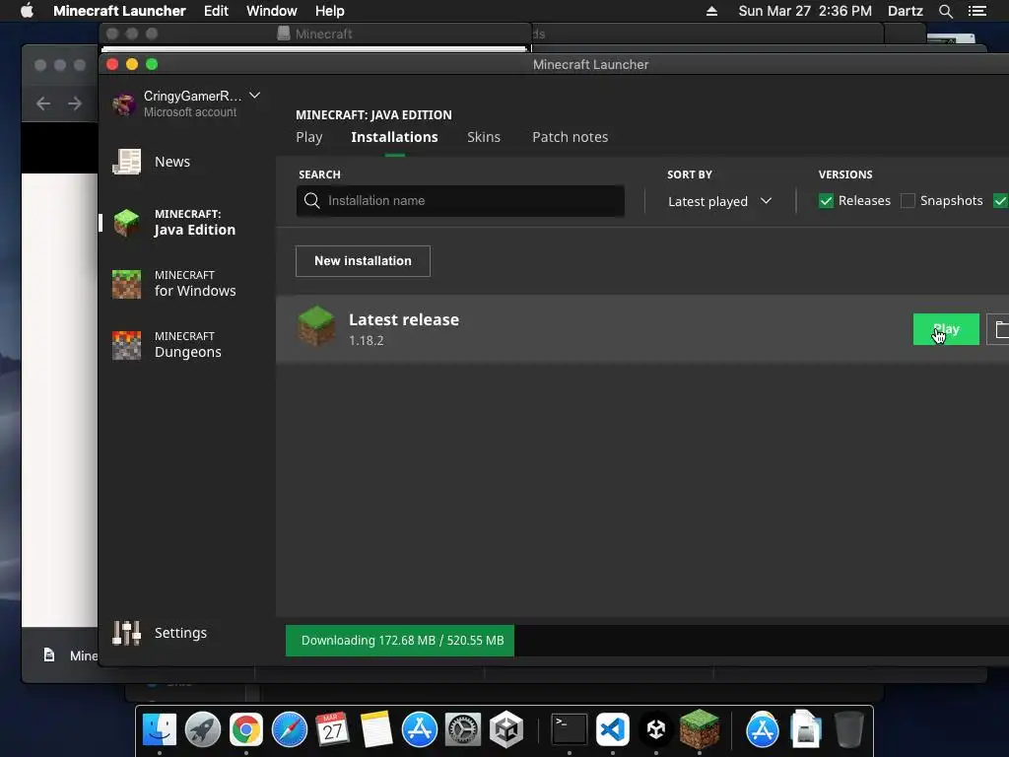Open the Latest release installation folder icon
This screenshot has width=1009, height=757.
coord(999,329)
